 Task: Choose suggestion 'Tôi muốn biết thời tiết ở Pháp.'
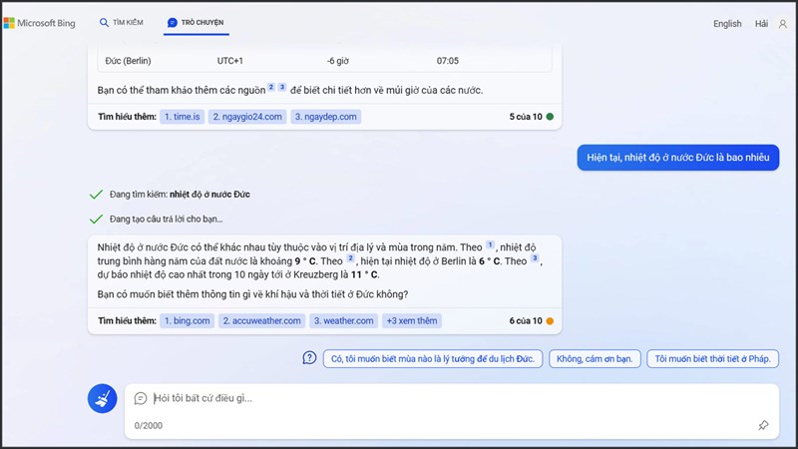712,359
